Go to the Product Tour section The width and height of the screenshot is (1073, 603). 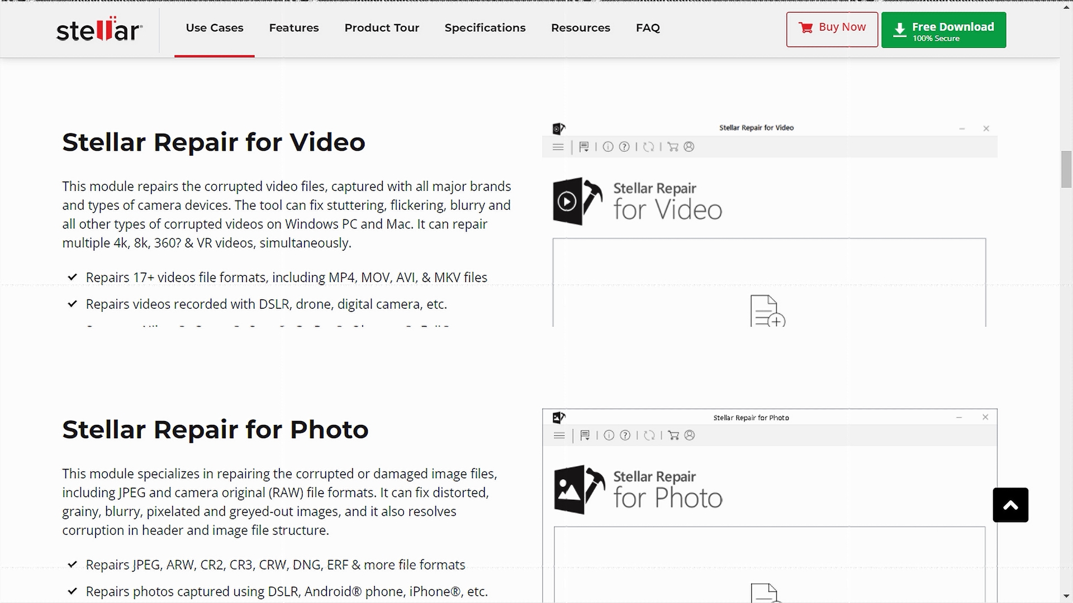[382, 28]
